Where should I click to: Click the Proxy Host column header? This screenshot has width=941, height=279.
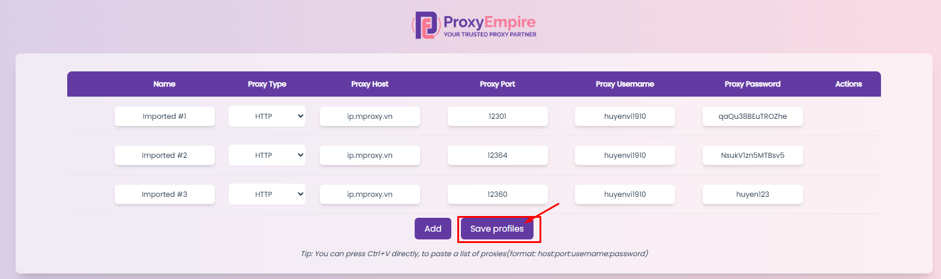pyautogui.click(x=370, y=84)
